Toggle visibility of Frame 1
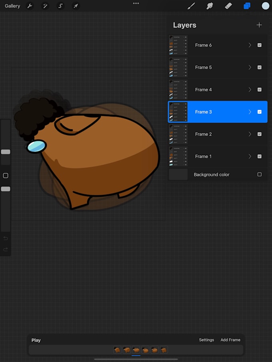The width and height of the screenshot is (272, 362). [x=260, y=156]
